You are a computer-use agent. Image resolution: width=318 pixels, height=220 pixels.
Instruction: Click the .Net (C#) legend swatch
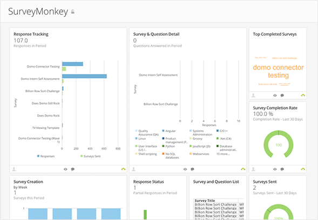pos(218,139)
